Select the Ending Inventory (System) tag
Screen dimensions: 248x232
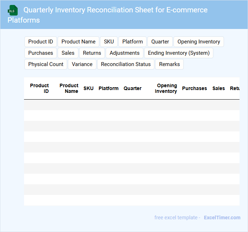(x=178, y=53)
